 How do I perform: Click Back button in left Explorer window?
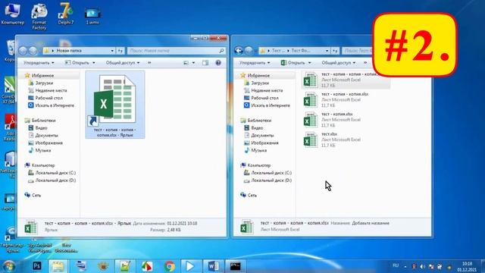pos(23,51)
